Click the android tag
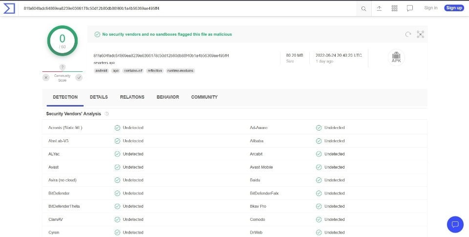Viewport: 469px width, 237px height. [x=102, y=71]
